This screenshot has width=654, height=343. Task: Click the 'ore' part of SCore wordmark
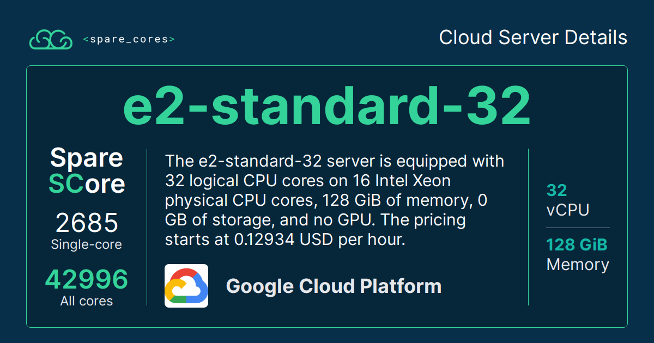[105, 184]
